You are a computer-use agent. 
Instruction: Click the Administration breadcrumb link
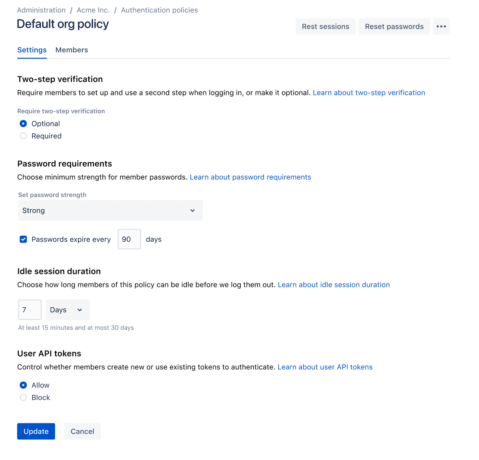click(x=41, y=10)
